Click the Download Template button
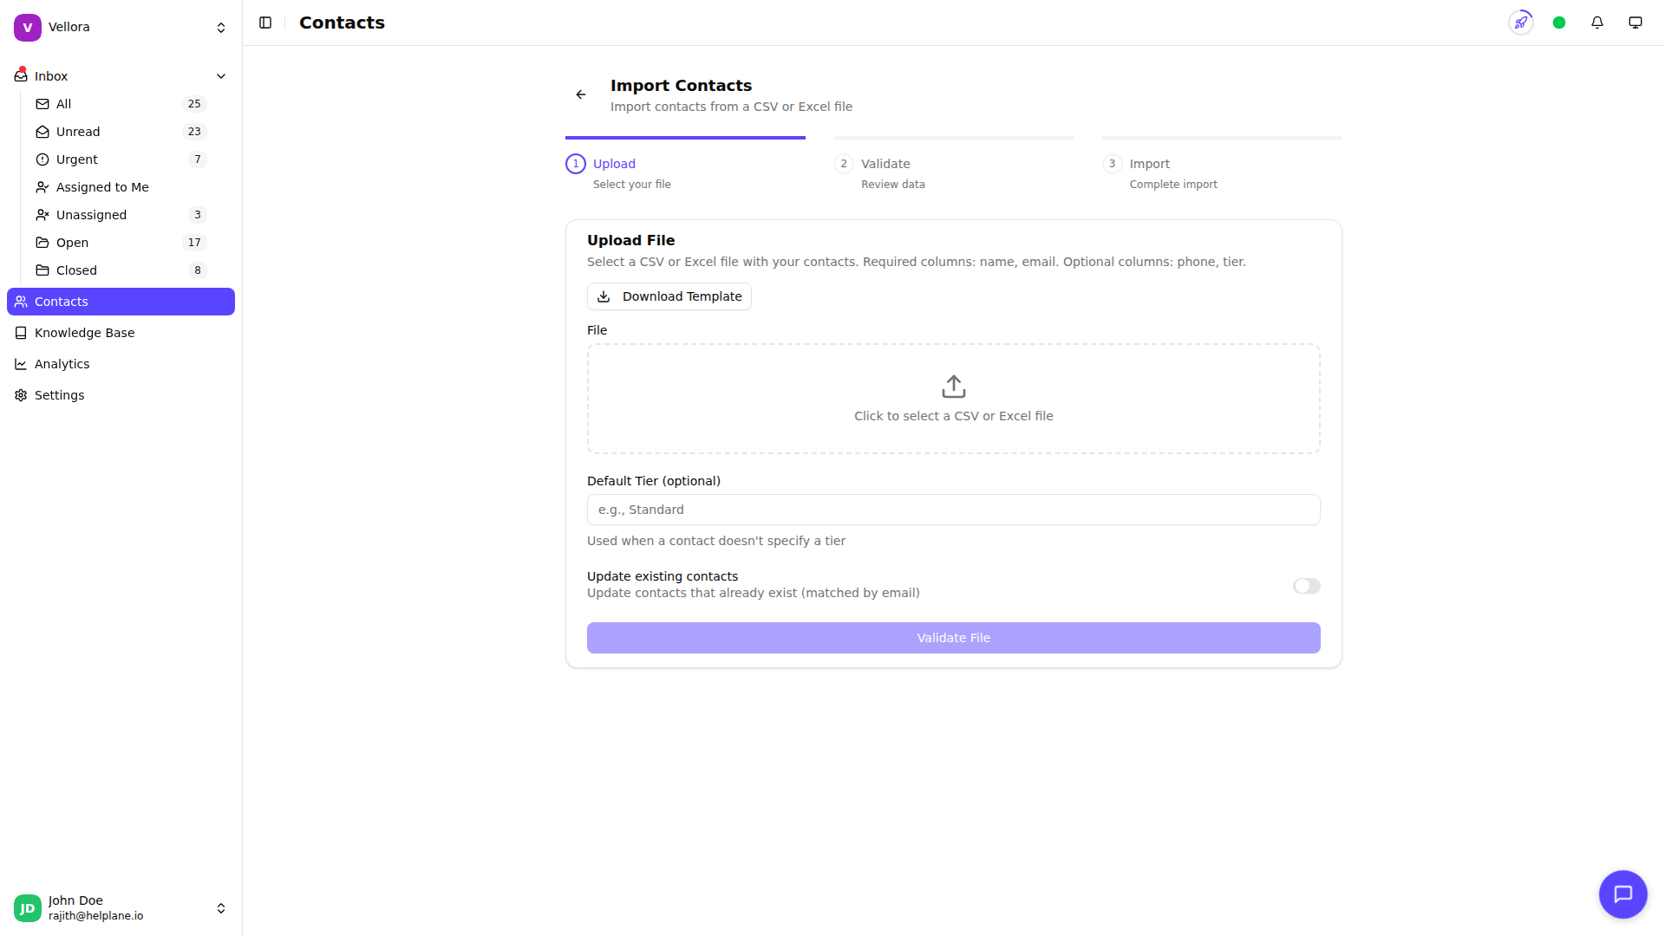This screenshot has height=936, width=1665. (x=669, y=296)
